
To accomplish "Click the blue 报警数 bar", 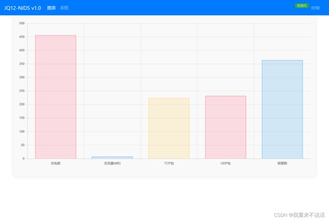I will point(282,109).
